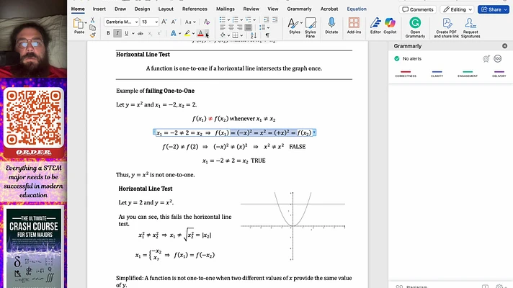Image resolution: width=513 pixels, height=288 pixels.
Task: Toggle strikethrough formatting
Action: point(140,33)
